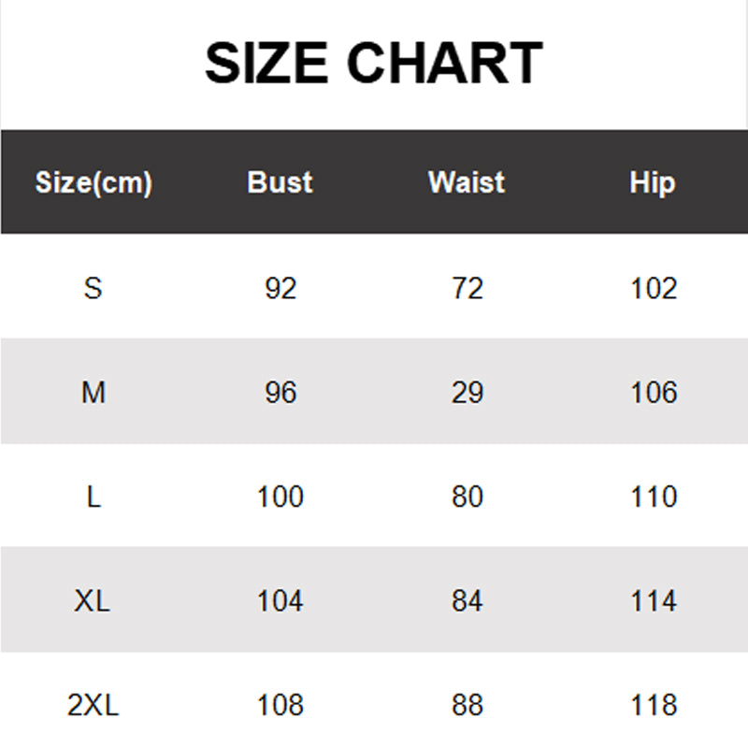
Task: Click hip value 114 for size XL
Action: click(x=653, y=600)
